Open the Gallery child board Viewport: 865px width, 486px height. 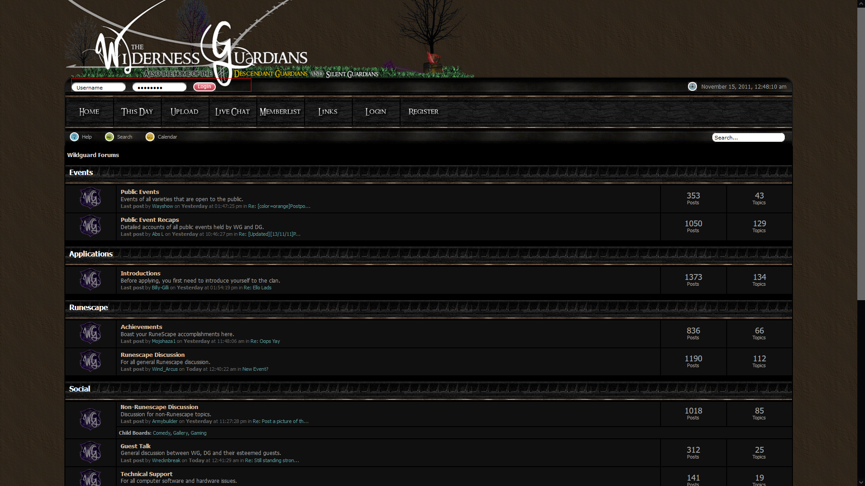[180, 433]
